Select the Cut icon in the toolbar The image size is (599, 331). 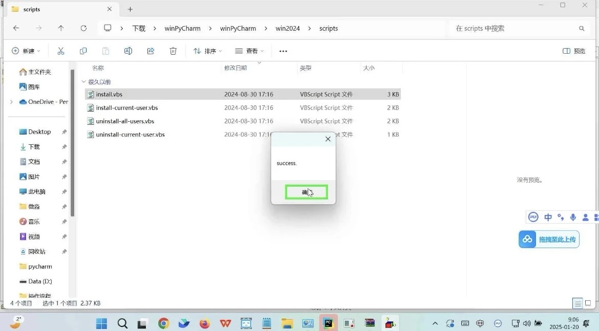pos(61,51)
